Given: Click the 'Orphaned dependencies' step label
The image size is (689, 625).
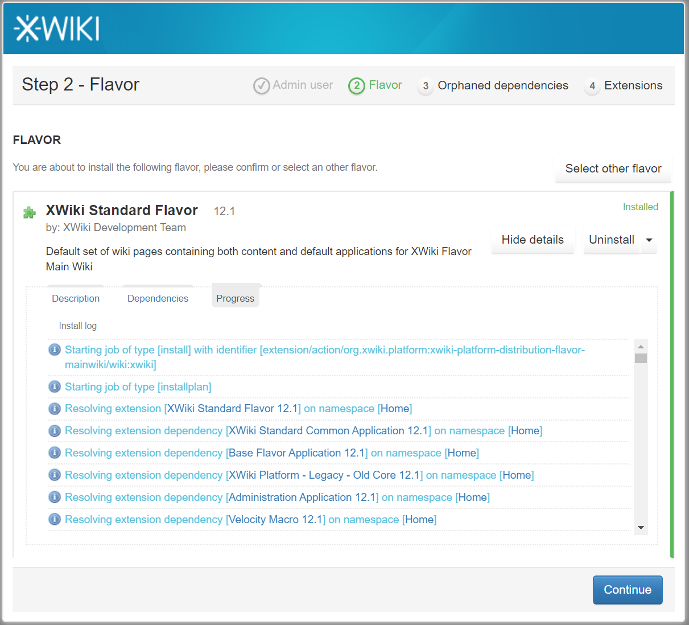Looking at the screenshot, I should pos(503,85).
